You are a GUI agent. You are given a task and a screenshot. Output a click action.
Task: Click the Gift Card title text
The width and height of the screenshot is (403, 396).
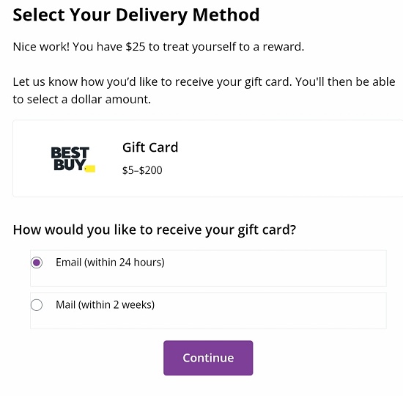(x=150, y=147)
